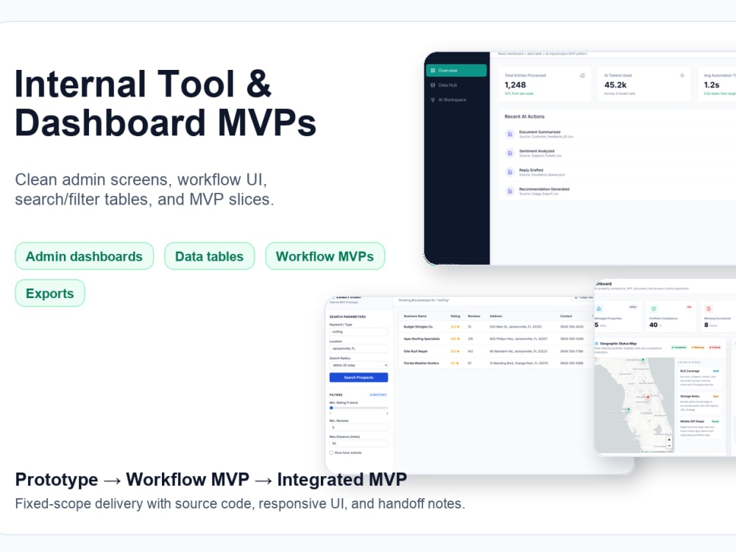Click the Critical legend badge
This screenshot has width=736, height=552.
[x=715, y=347]
